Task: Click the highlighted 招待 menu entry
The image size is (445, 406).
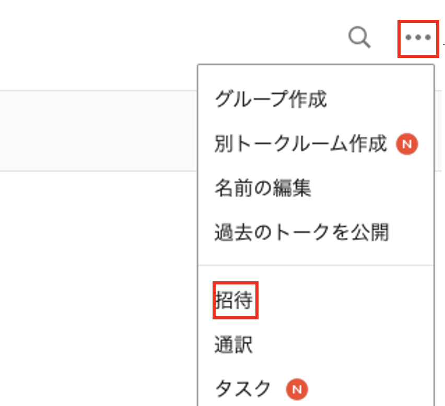Action: 235,299
